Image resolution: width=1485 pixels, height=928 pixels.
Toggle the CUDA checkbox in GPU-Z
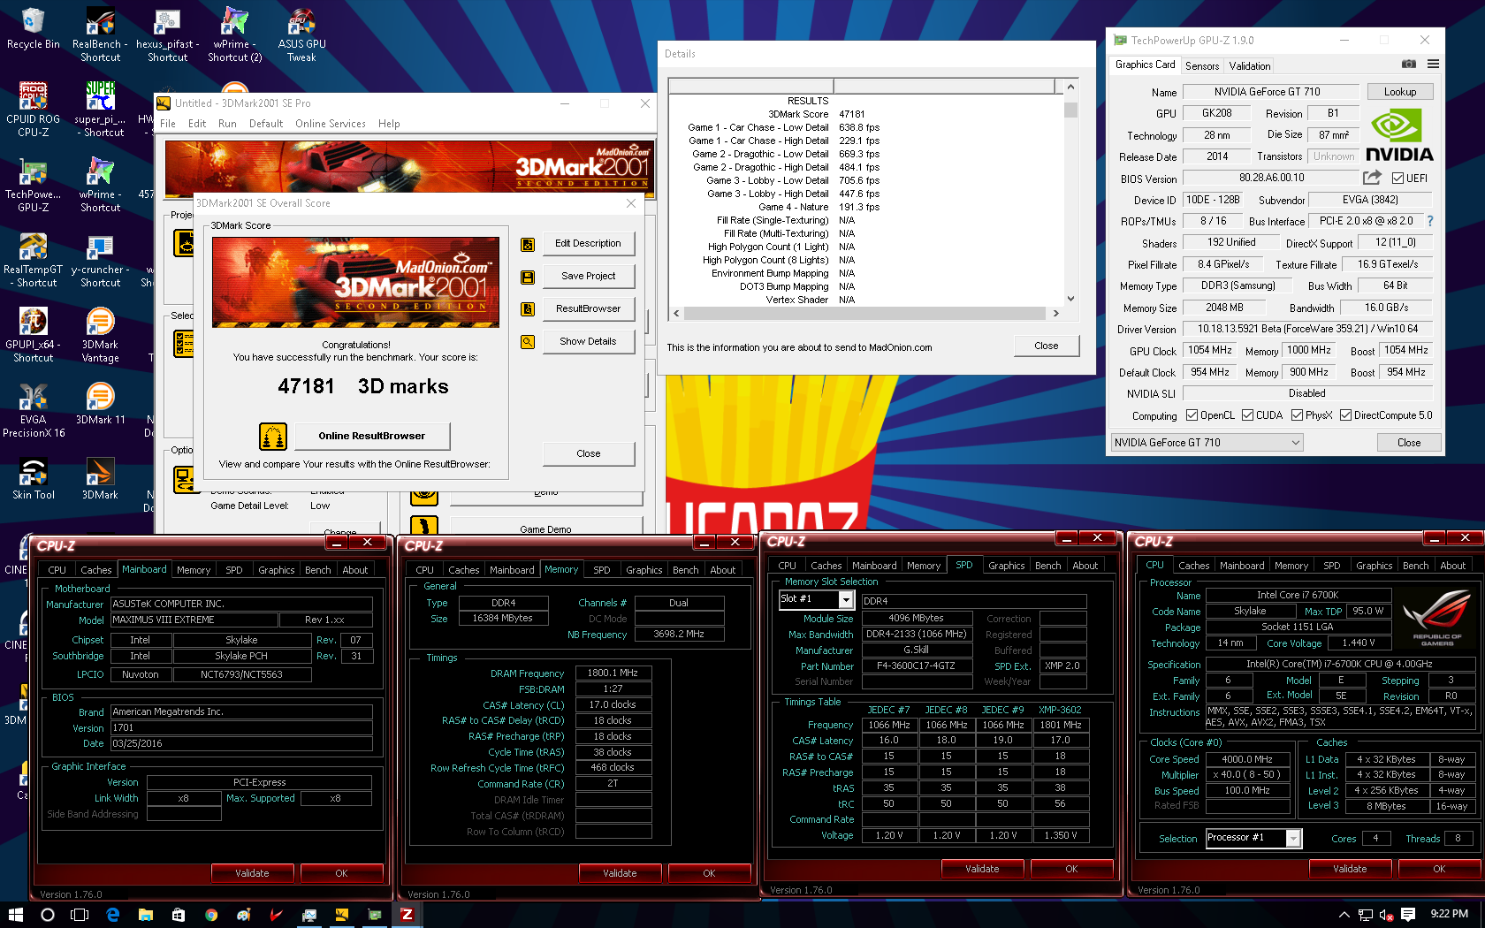point(1247,415)
